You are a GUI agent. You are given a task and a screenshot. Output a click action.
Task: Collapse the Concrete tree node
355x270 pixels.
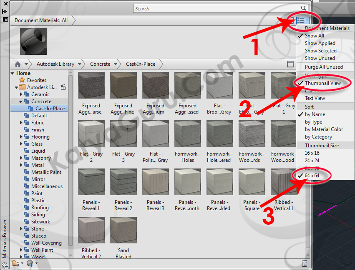point(21,102)
